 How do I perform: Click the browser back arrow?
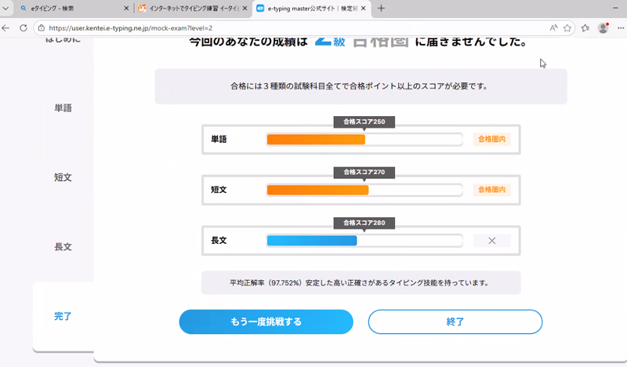[5, 27]
